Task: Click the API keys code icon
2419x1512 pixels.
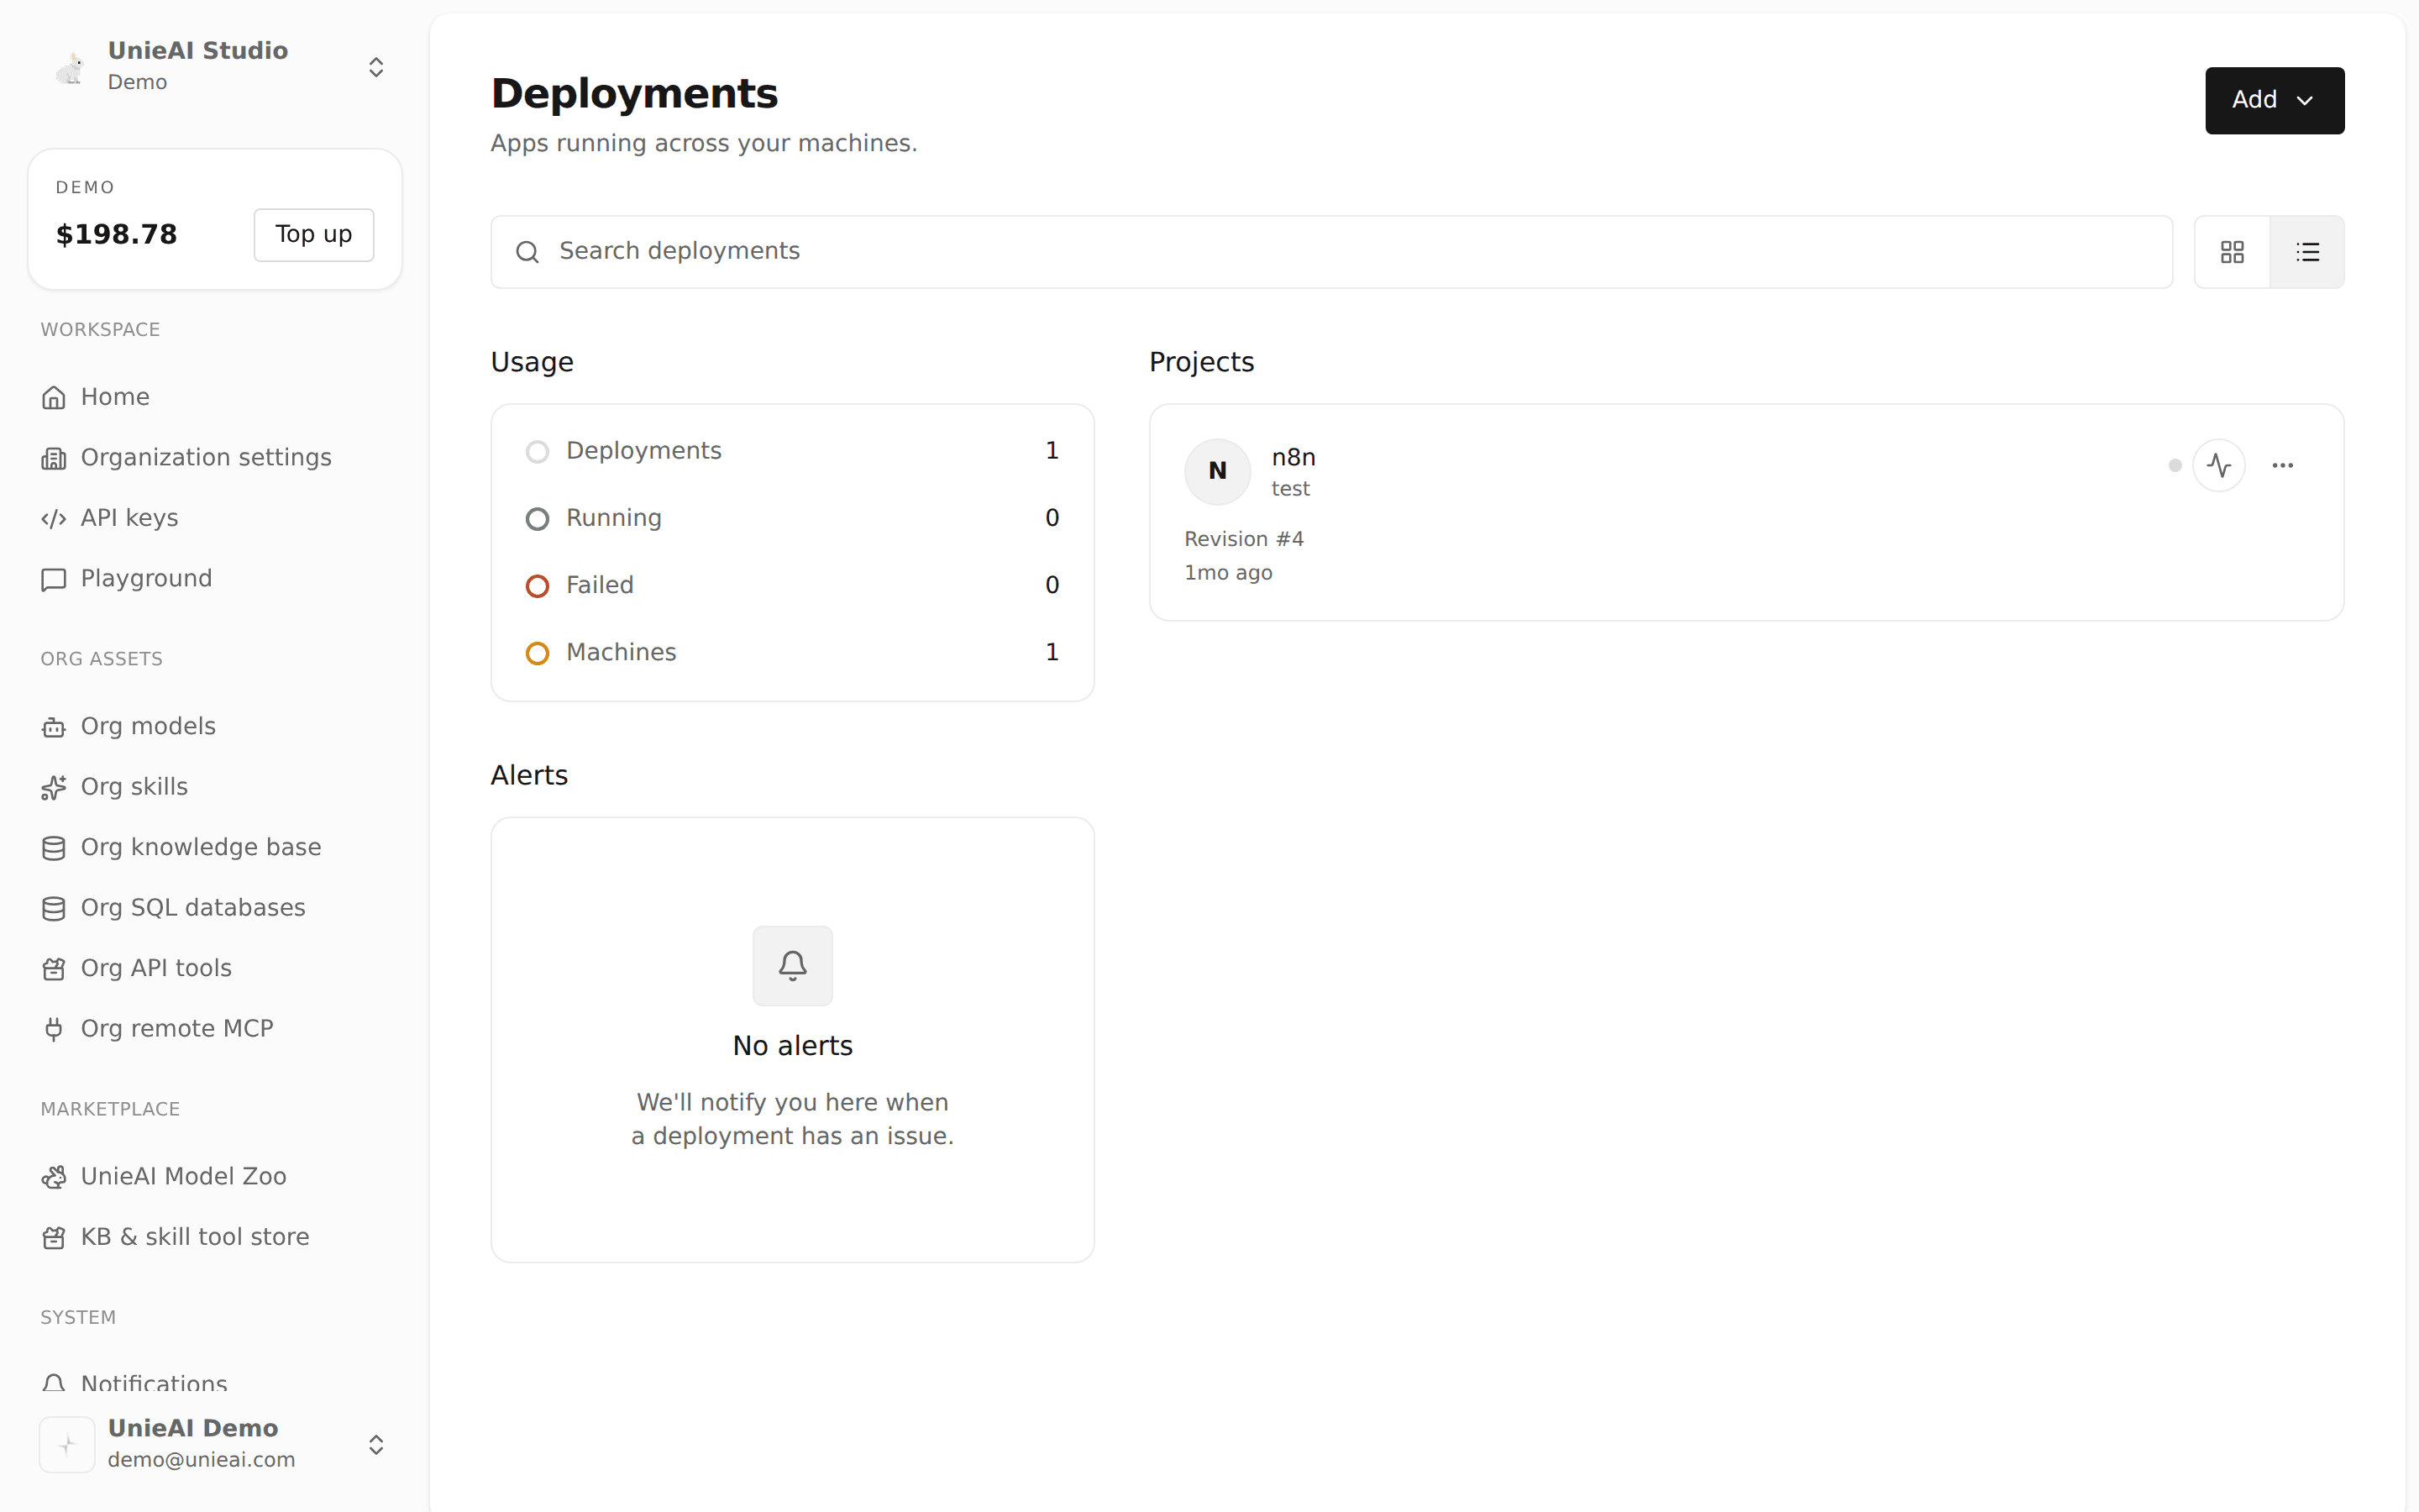Action: [x=54, y=519]
